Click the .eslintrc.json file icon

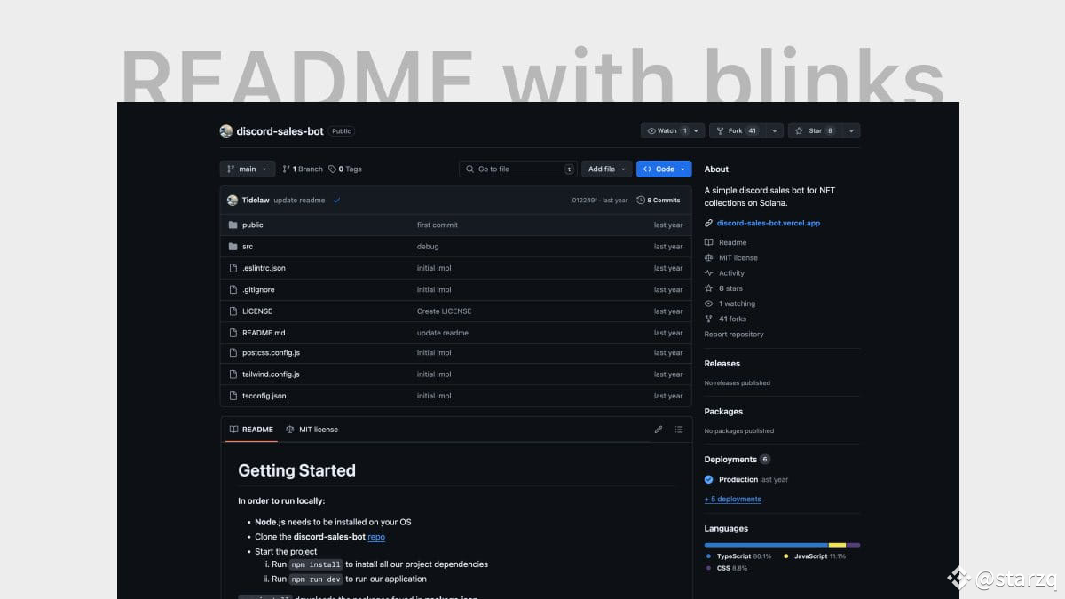[x=233, y=268]
